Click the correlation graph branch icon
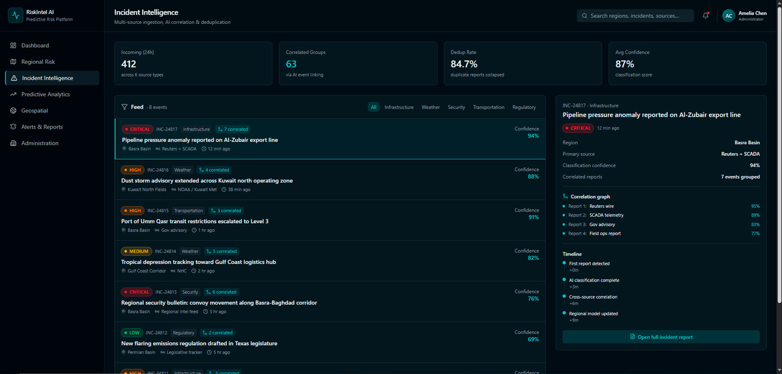 coord(565,196)
